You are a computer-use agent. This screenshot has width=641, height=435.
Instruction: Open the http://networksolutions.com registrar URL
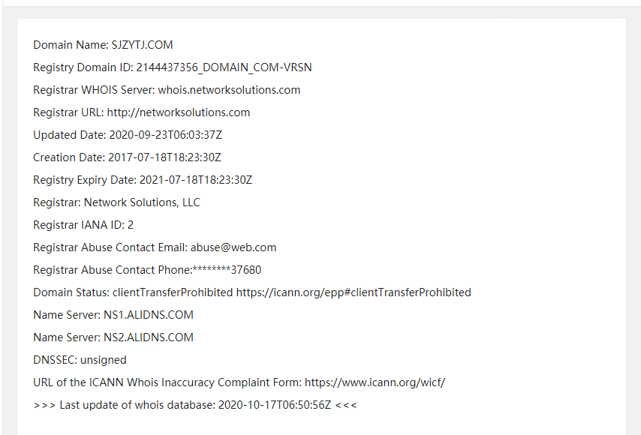(x=179, y=112)
